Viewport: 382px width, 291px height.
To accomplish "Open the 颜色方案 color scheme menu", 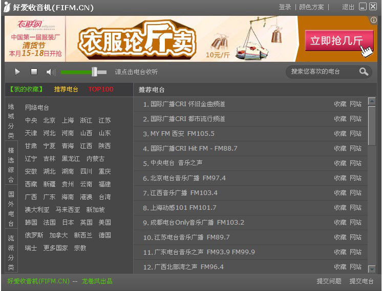I will click(x=311, y=7).
